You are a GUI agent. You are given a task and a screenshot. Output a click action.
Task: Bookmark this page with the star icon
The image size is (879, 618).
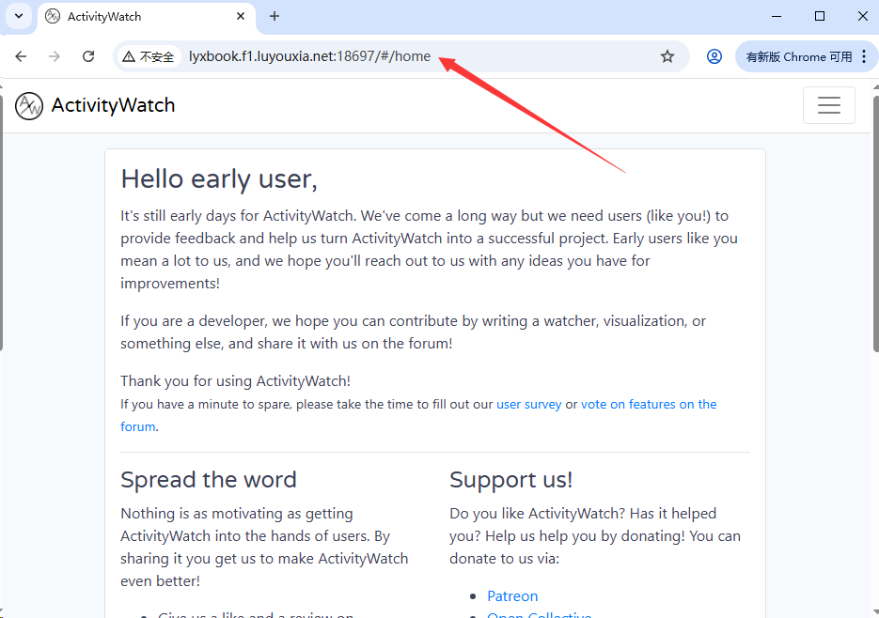pos(667,56)
